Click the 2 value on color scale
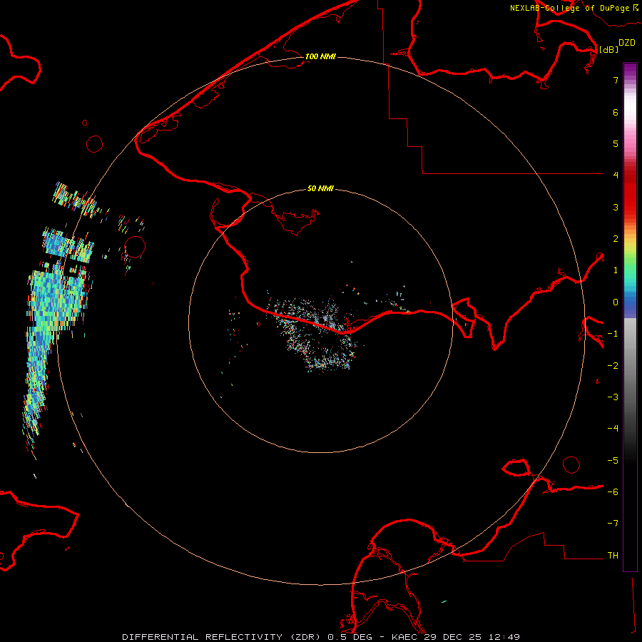This screenshot has height=642, width=642. click(x=616, y=239)
